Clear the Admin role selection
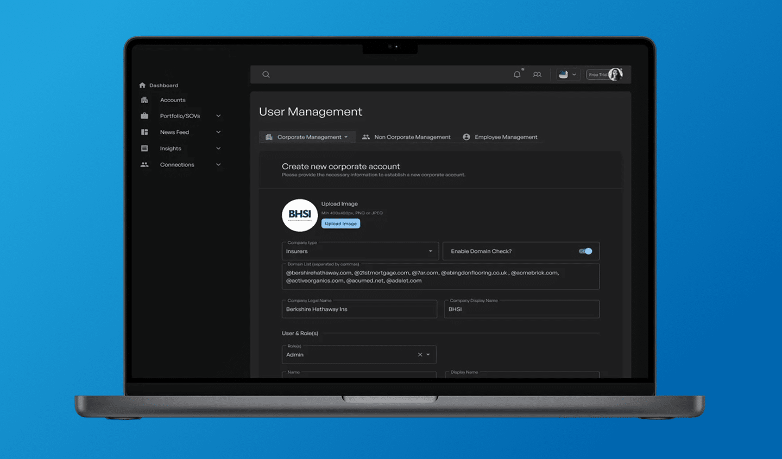The image size is (782, 459). click(420, 354)
